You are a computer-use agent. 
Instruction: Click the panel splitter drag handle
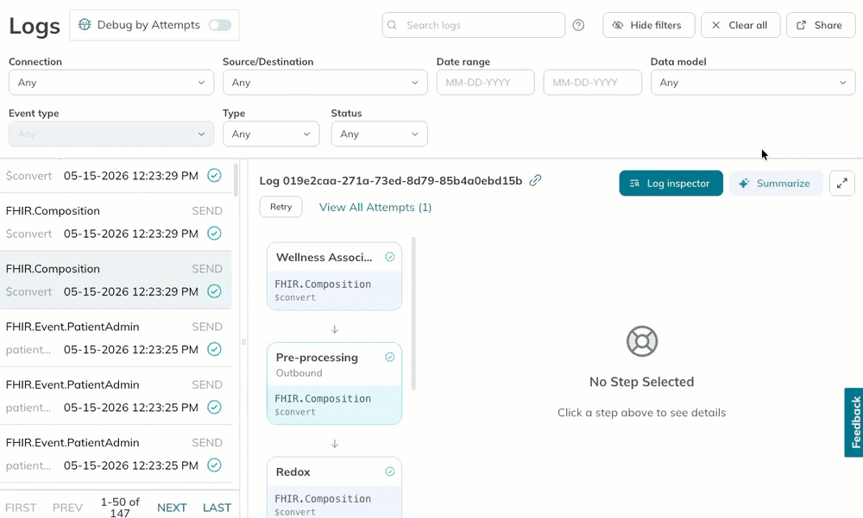(x=243, y=341)
